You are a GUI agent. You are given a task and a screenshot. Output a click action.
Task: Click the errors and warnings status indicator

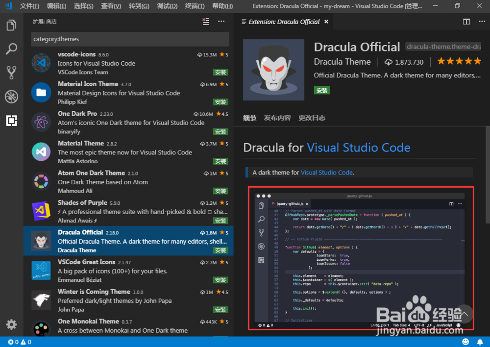(x=20, y=342)
